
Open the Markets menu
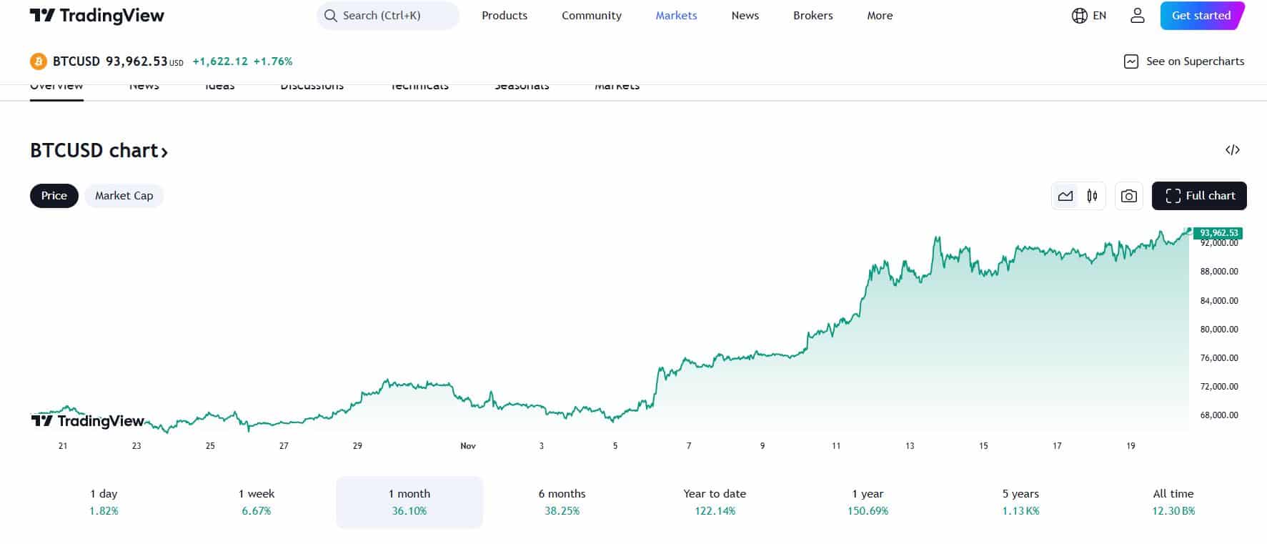(x=676, y=16)
